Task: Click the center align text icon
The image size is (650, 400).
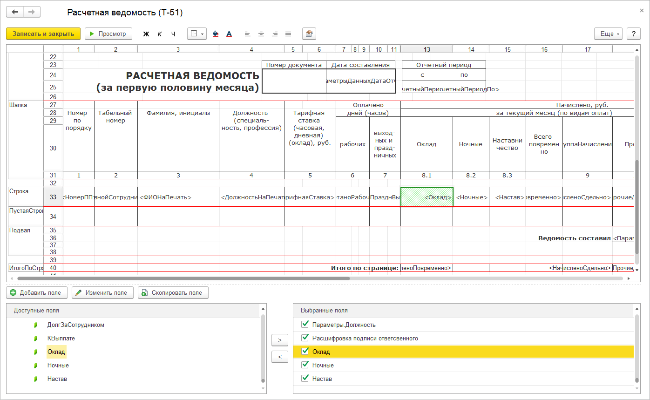Action: (x=261, y=34)
